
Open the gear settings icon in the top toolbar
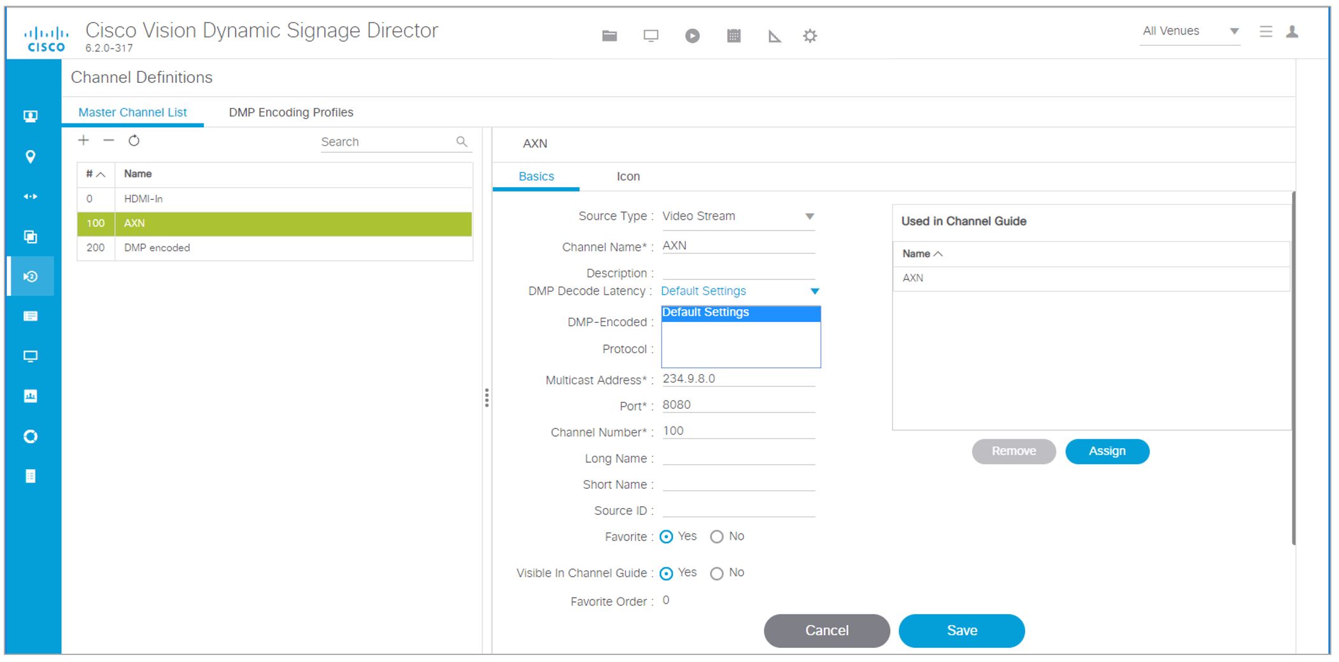(810, 36)
